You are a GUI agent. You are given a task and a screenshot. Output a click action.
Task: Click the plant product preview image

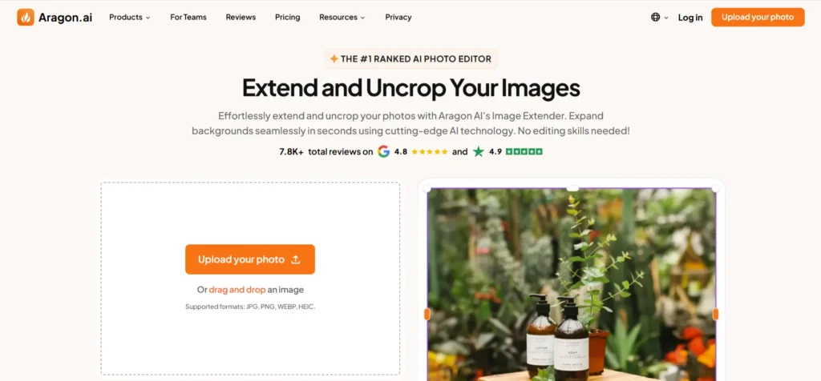[x=571, y=285]
